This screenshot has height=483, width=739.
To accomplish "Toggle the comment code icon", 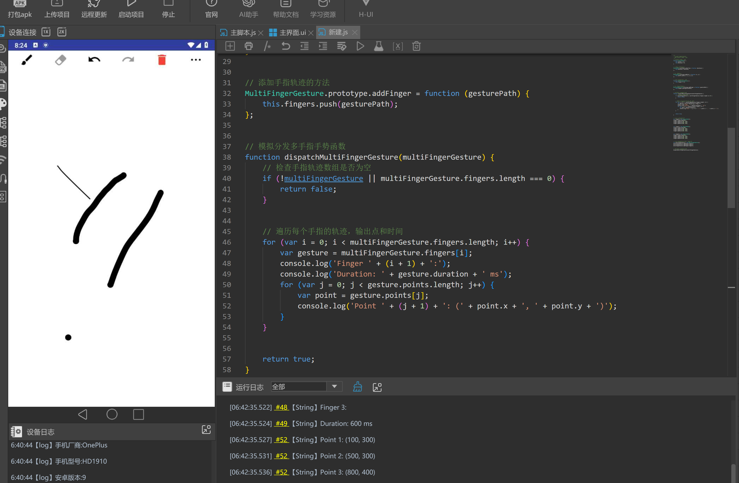I will [267, 46].
